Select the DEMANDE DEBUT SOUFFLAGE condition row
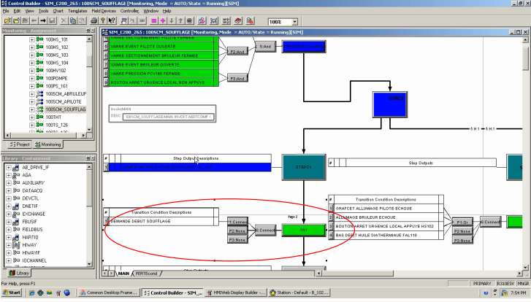 161,221
